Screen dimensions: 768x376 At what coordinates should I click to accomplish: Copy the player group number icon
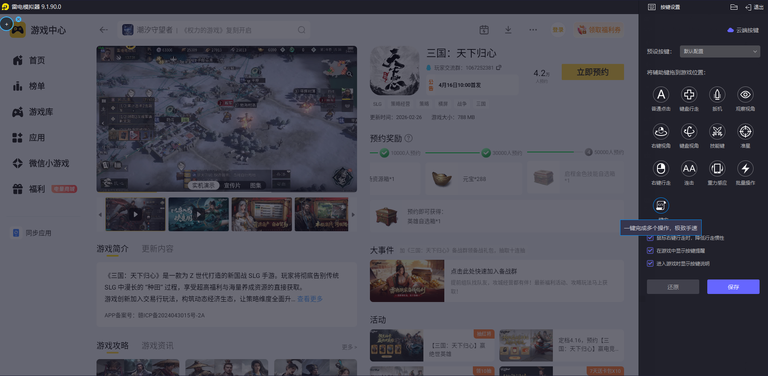pos(499,68)
